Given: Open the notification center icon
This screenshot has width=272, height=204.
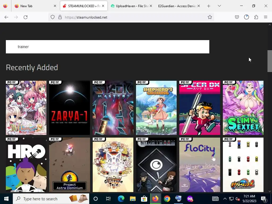Looking at the screenshot, I should click(263, 199).
